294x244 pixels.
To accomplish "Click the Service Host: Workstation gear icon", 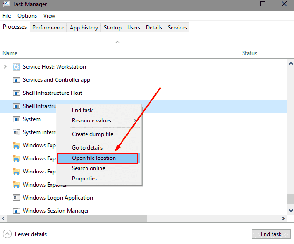I will [16, 67].
